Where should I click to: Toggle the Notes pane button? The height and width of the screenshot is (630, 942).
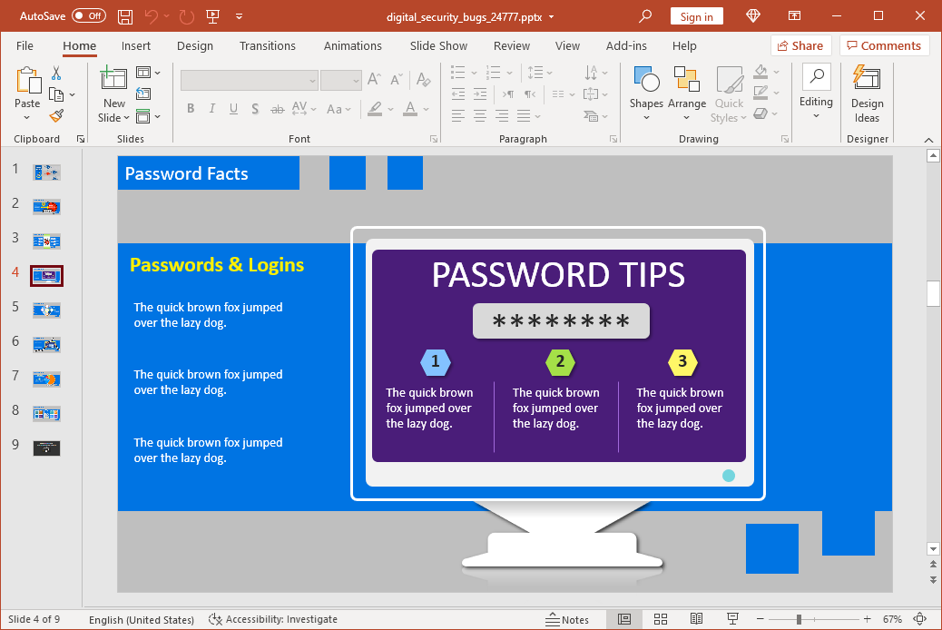[567, 619]
